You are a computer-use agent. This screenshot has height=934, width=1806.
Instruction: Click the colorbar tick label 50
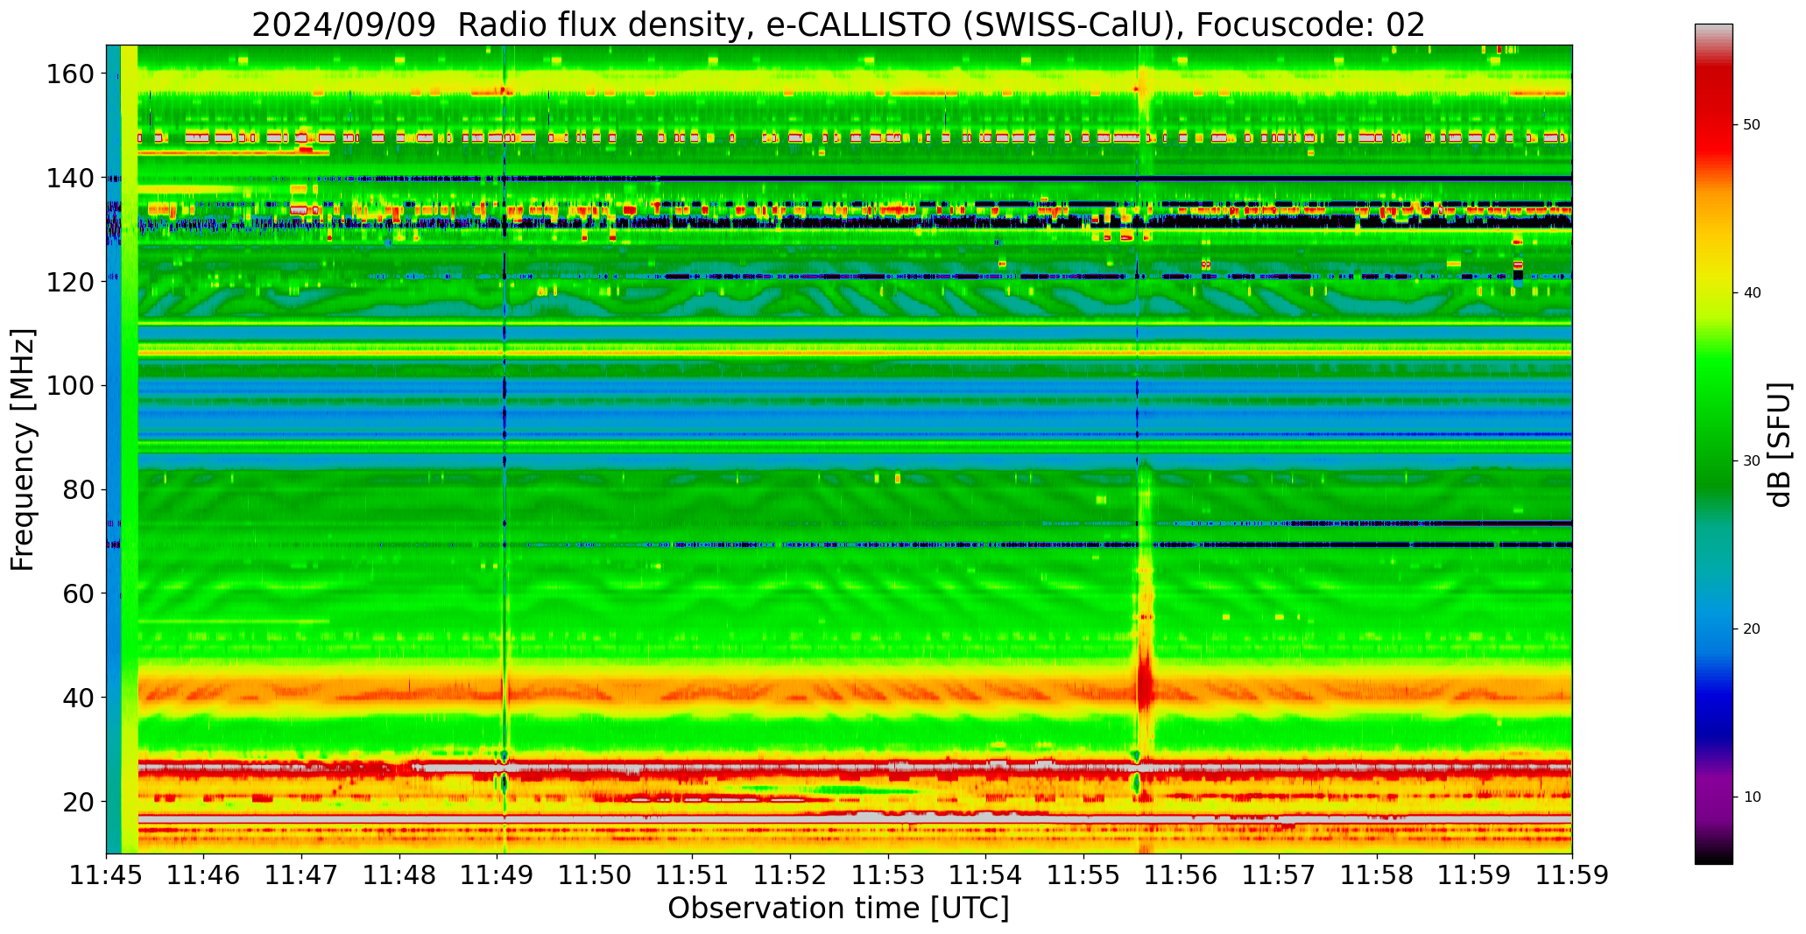pos(1752,125)
